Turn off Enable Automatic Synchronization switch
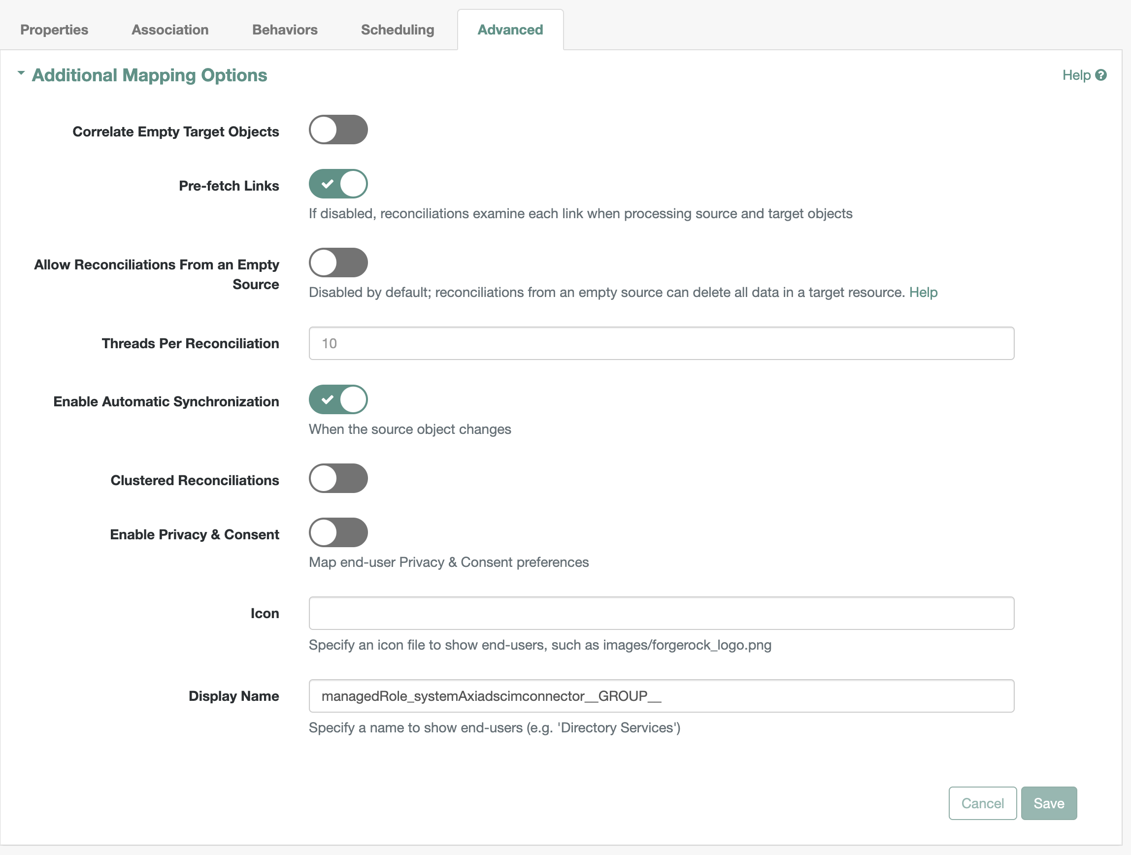 (338, 400)
